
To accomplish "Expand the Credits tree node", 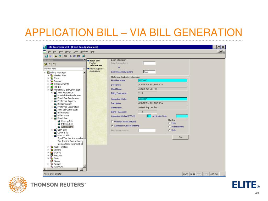I will [48, 150].
